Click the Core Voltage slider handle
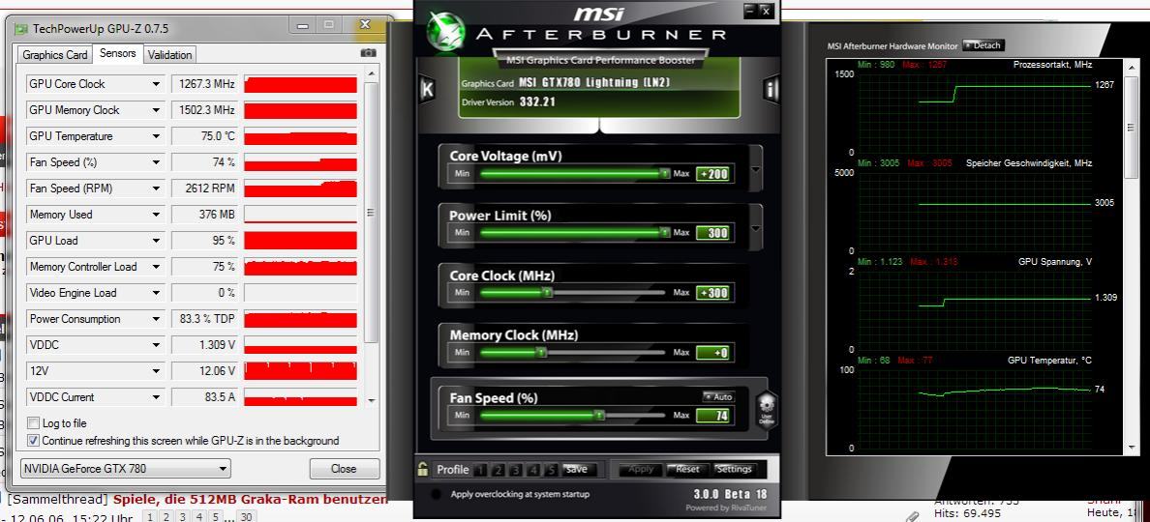1150x522 pixels. click(664, 174)
